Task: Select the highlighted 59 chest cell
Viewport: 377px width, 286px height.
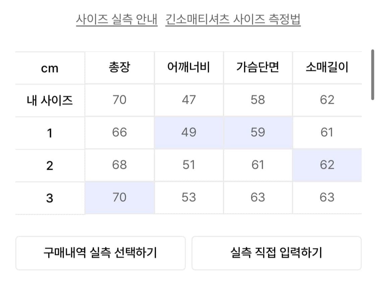Action: (258, 132)
